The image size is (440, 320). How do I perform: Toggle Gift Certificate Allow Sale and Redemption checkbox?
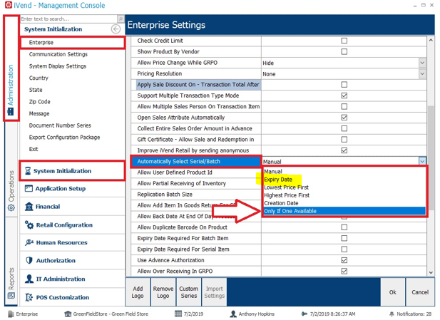pos(344,140)
